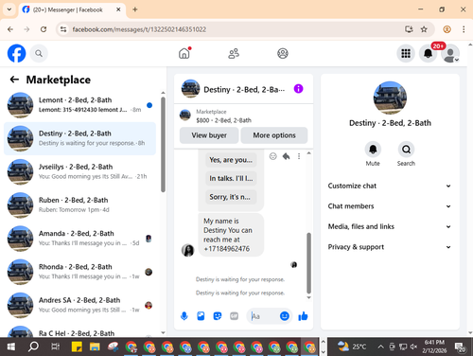Image resolution: width=473 pixels, height=356 pixels.
Task: Choose a sticker using the sticker icon
Action: click(x=218, y=316)
